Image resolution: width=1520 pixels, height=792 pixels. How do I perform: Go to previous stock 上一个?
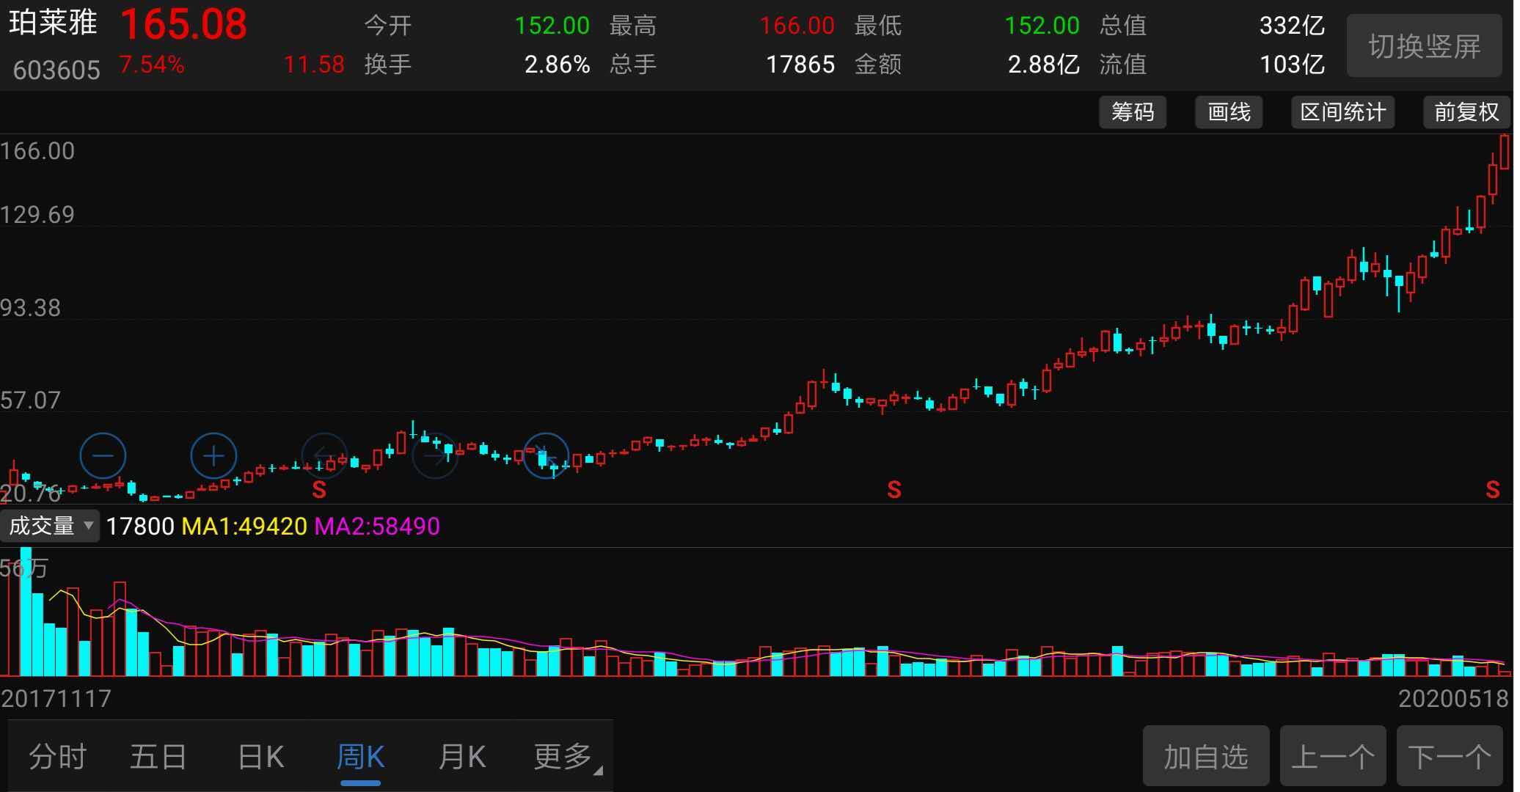click(1333, 756)
